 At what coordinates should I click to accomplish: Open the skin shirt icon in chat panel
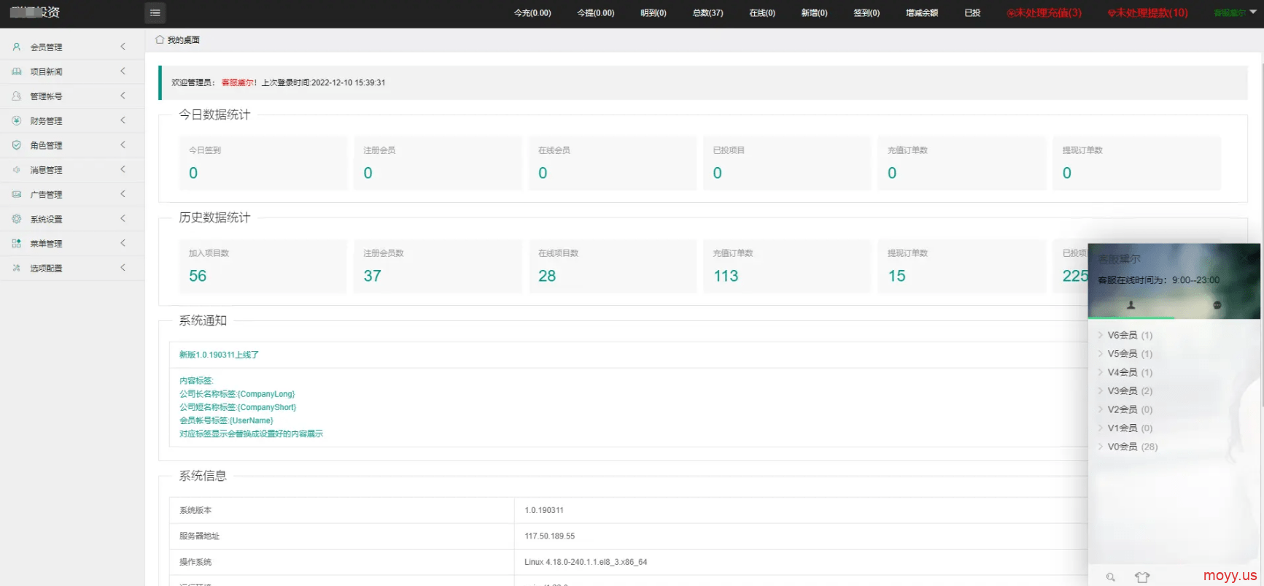(x=1142, y=577)
